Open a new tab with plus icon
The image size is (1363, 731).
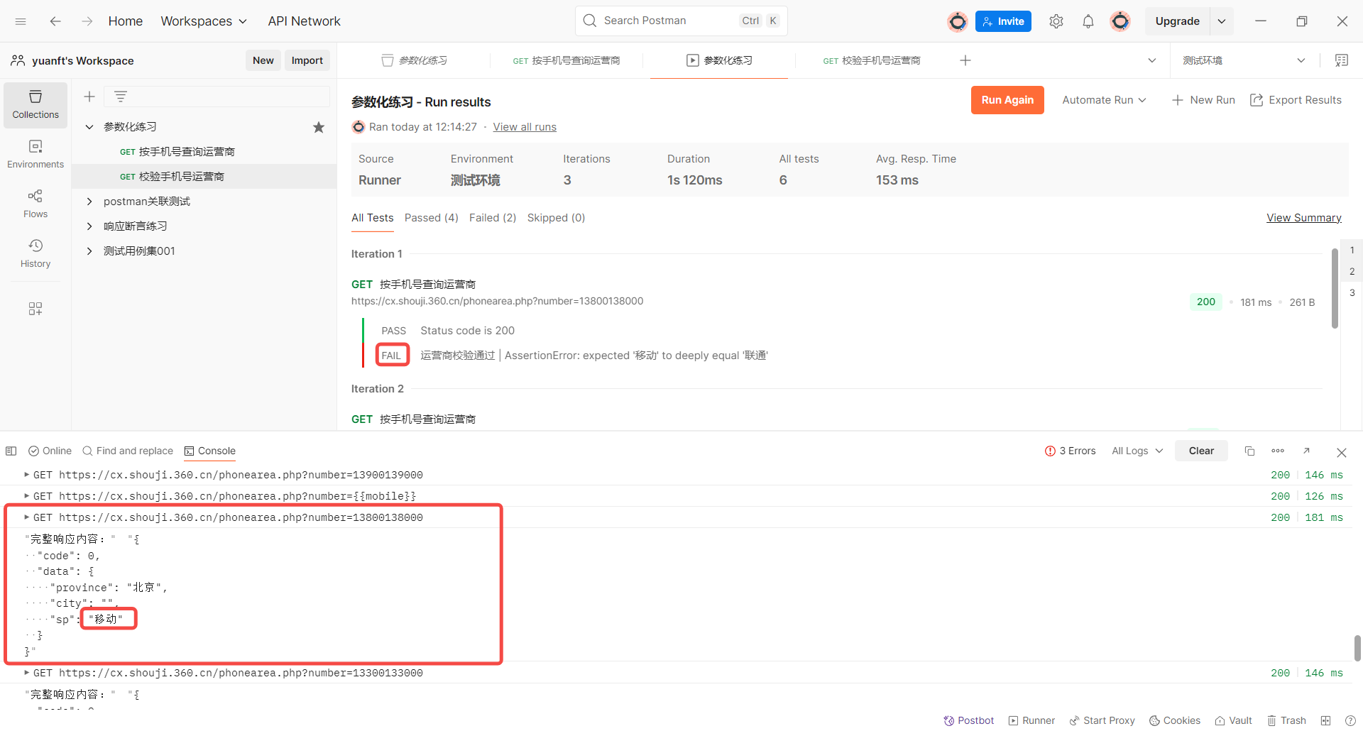[x=965, y=60]
